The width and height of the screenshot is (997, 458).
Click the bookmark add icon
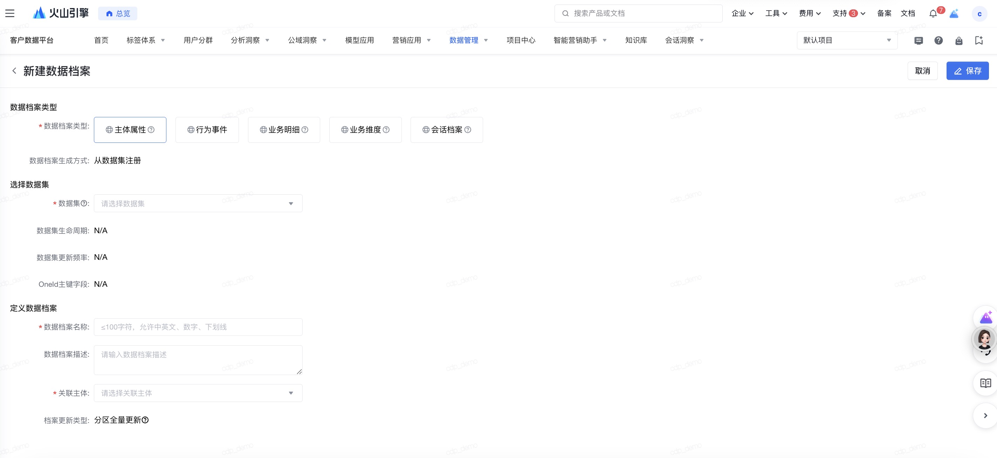978,40
